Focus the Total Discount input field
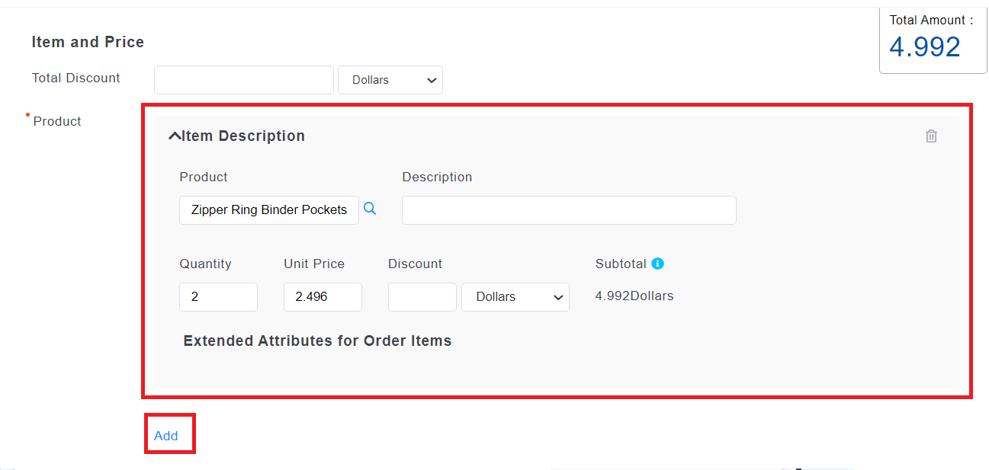989x470 pixels. [x=244, y=80]
